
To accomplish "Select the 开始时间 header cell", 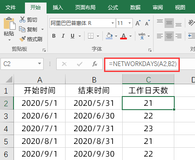I will pos(40,91).
